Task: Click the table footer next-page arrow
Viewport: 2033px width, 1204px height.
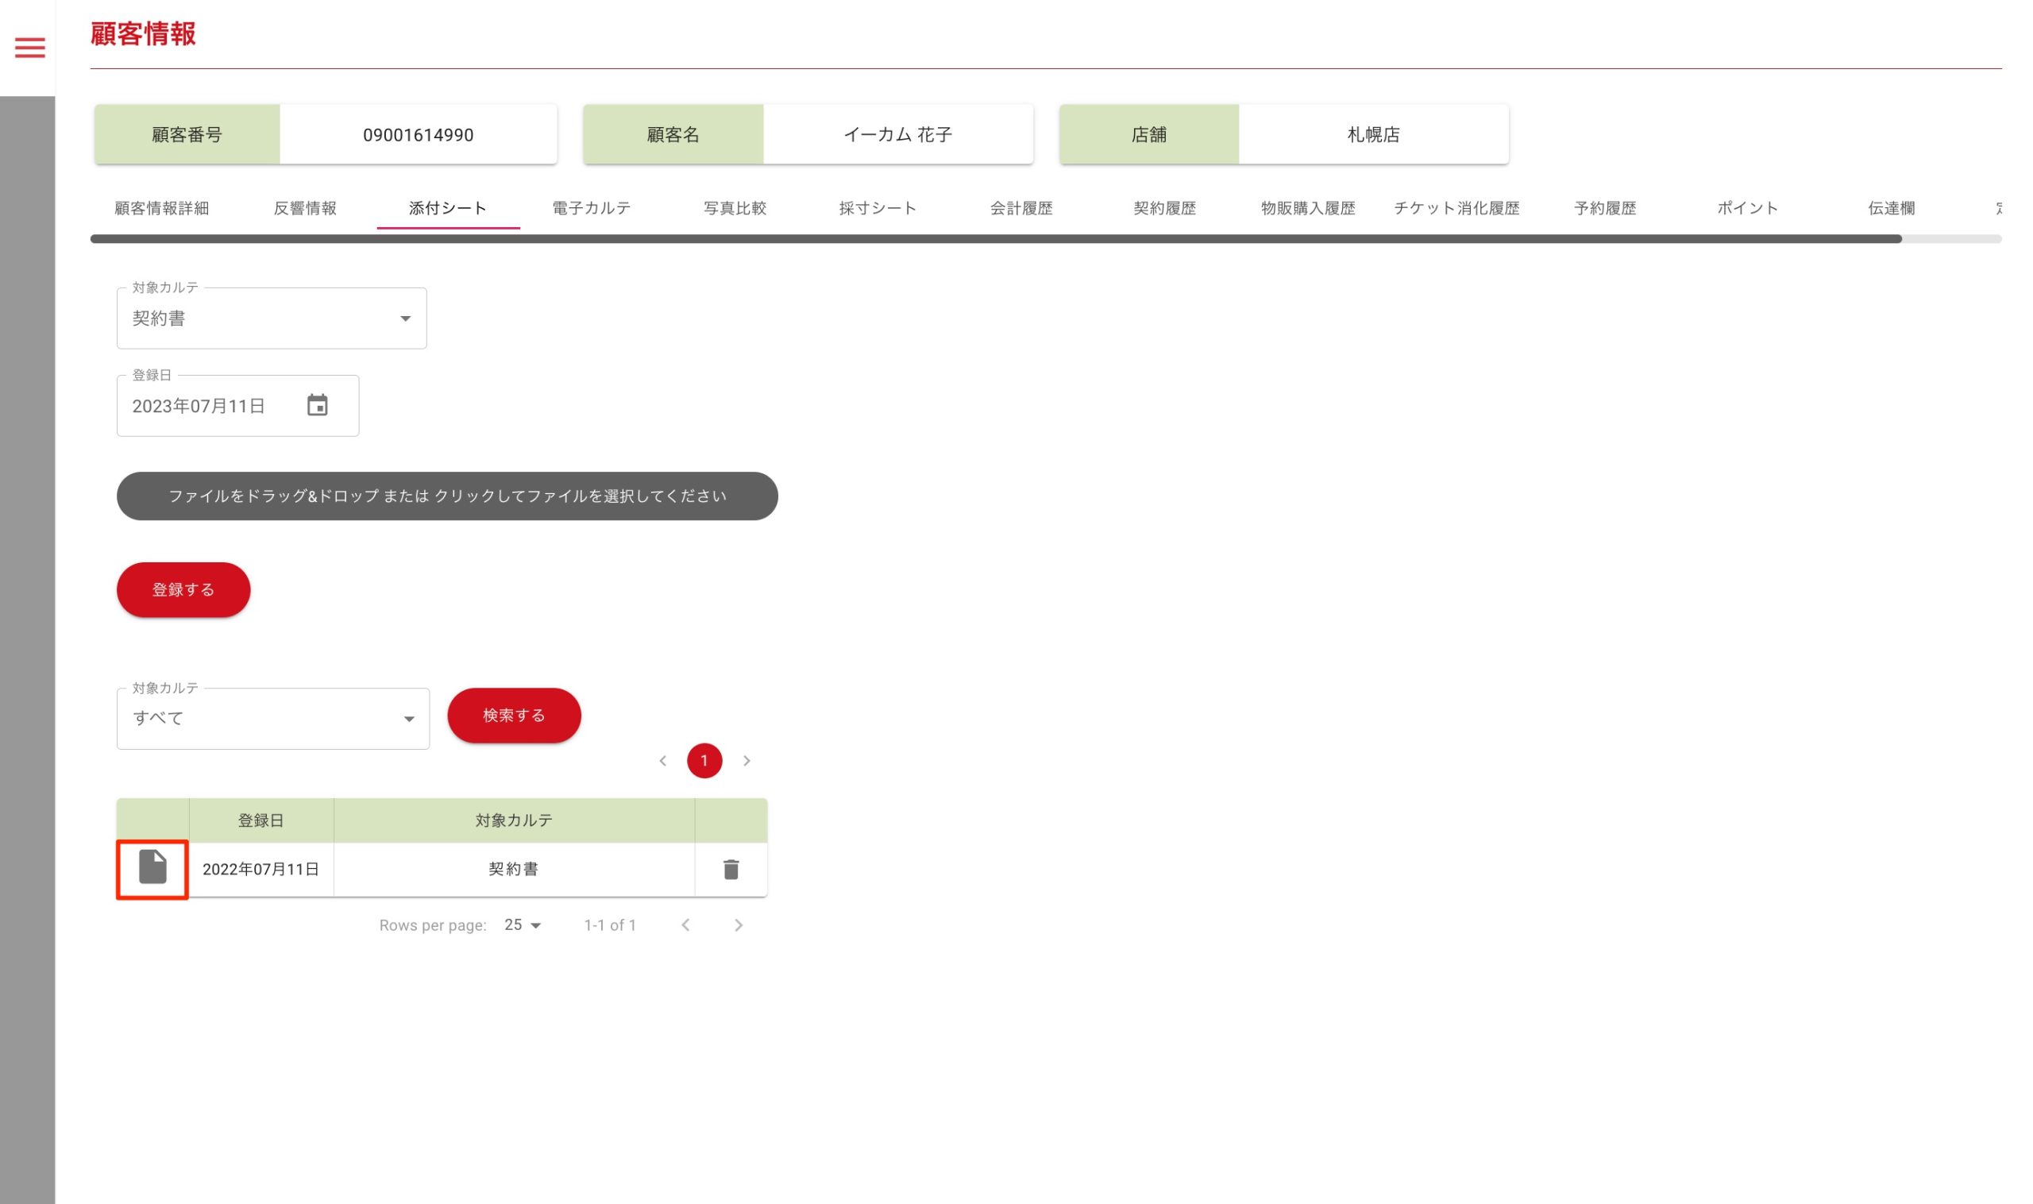Action: tap(738, 925)
